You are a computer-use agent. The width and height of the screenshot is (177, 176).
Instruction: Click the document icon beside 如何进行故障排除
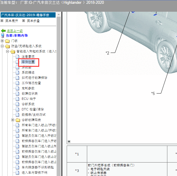pos(17,78)
